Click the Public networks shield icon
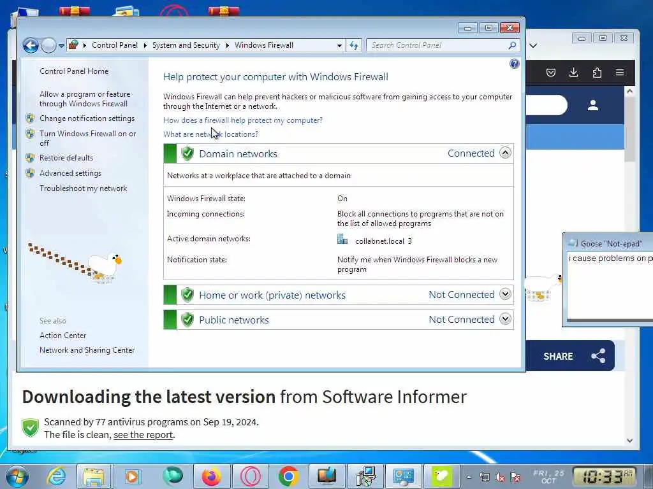The width and height of the screenshot is (653, 489). click(187, 320)
